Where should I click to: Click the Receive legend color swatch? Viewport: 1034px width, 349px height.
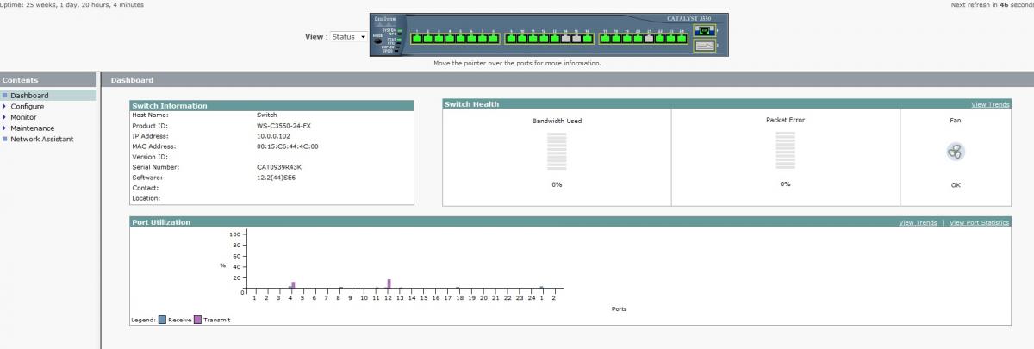[162, 320]
